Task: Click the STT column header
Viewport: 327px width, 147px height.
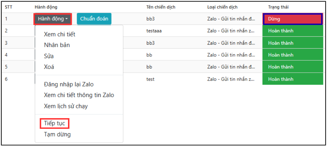Action: coord(8,7)
